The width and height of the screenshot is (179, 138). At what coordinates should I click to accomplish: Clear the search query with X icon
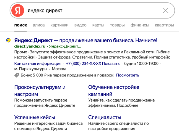point(166,10)
